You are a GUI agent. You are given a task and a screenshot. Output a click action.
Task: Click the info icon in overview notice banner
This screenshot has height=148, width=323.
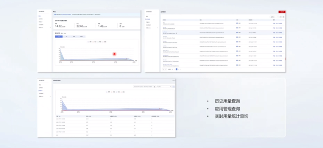pos(55,15)
